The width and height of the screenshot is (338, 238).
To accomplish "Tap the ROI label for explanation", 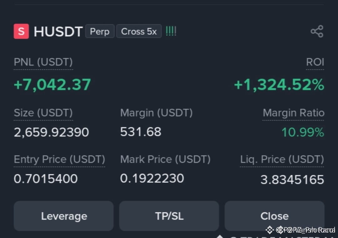I will click(x=315, y=62).
